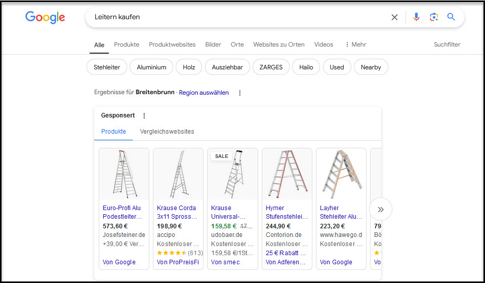Open the Orte tab
The image size is (485, 283).
(237, 45)
